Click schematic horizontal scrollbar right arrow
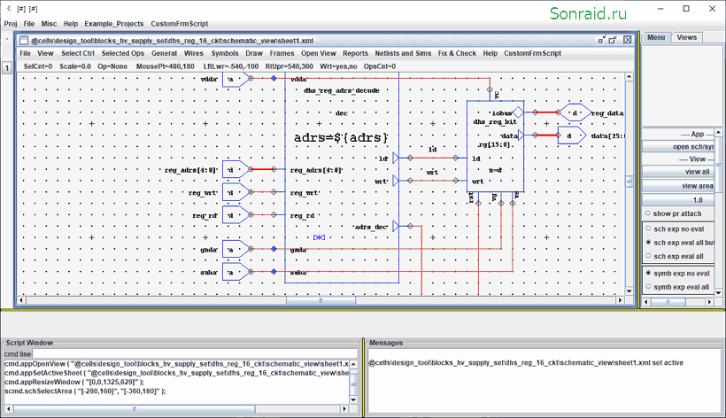This screenshot has width=726, height=418. coord(621,300)
